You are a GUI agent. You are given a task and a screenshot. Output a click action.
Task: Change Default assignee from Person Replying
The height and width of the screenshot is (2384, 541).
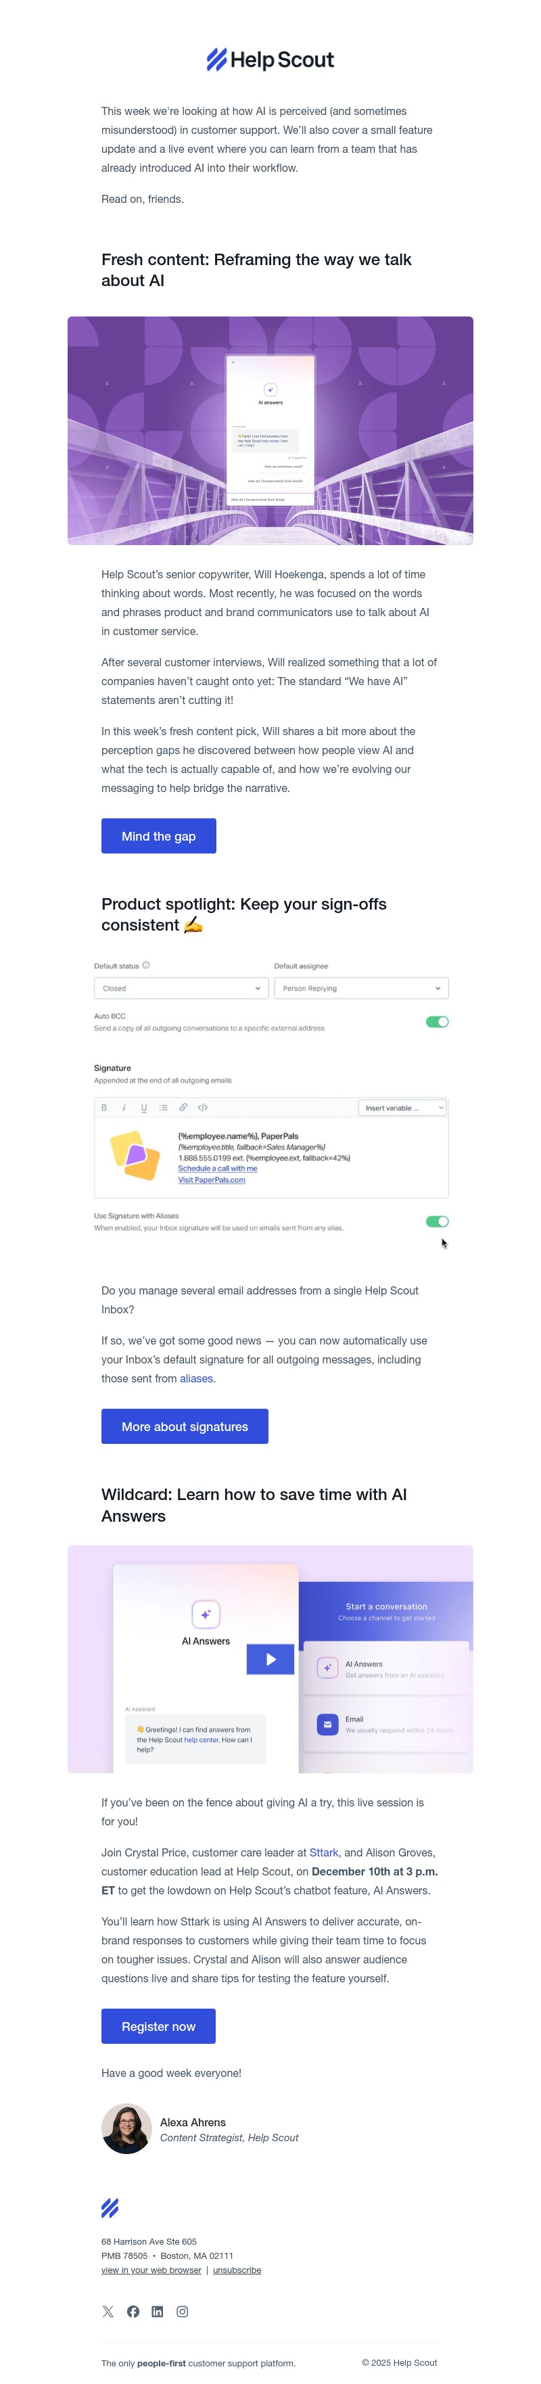click(x=360, y=987)
